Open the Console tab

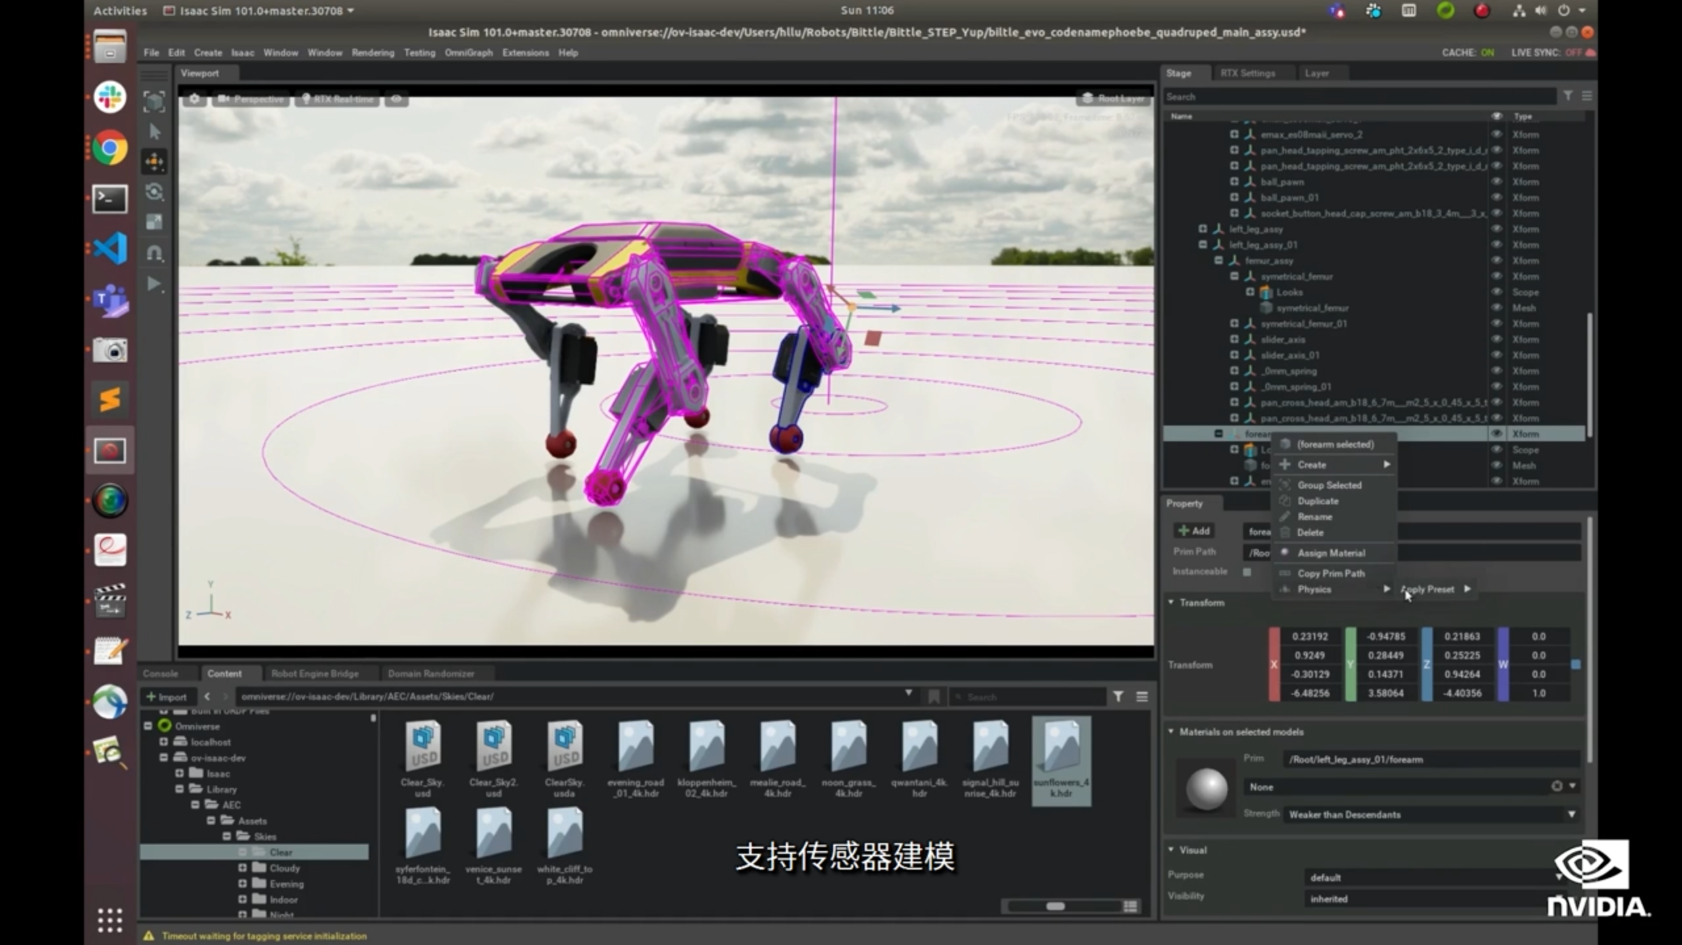160,673
